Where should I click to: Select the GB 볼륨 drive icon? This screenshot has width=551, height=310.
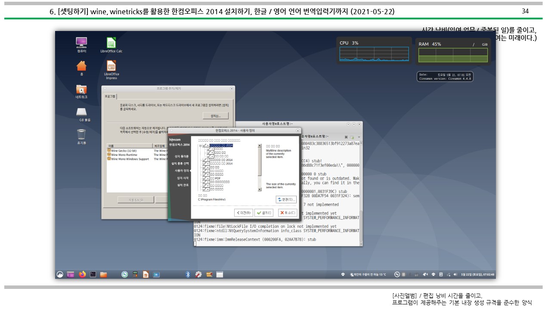81,114
